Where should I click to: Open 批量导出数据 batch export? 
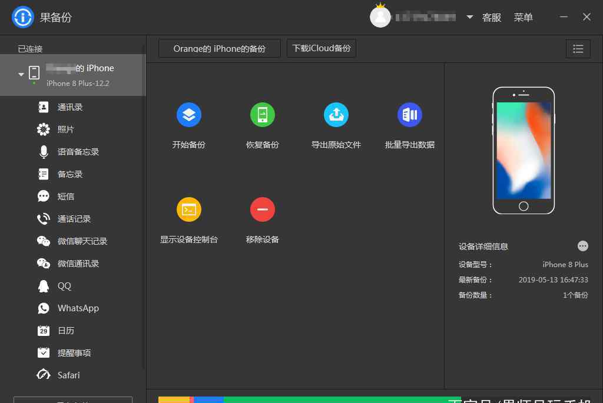(x=409, y=115)
